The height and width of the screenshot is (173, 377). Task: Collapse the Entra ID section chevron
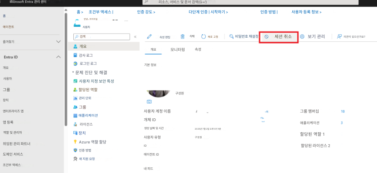pyautogui.click(x=58, y=57)
